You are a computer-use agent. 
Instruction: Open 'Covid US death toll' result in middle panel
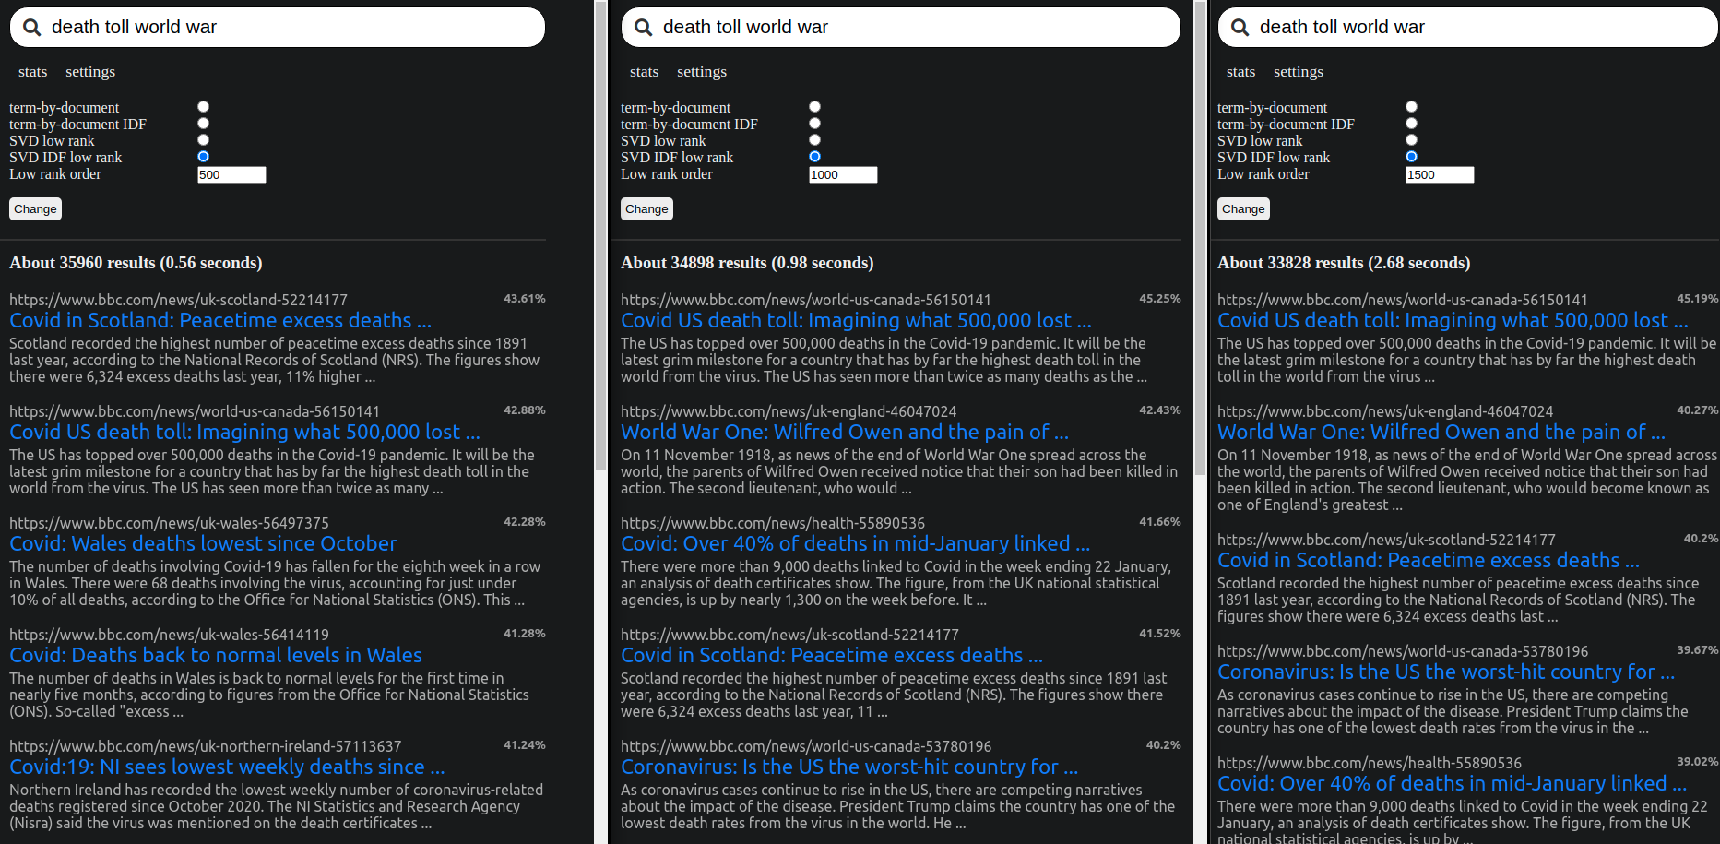[x=856, y=321]
